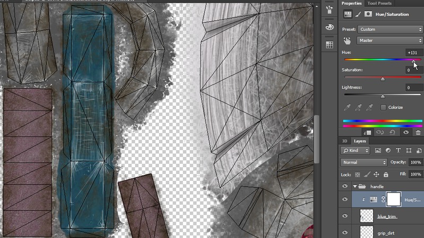Select the add-to-sample eyedropper
424x238 pixels.
coord(358,107)
